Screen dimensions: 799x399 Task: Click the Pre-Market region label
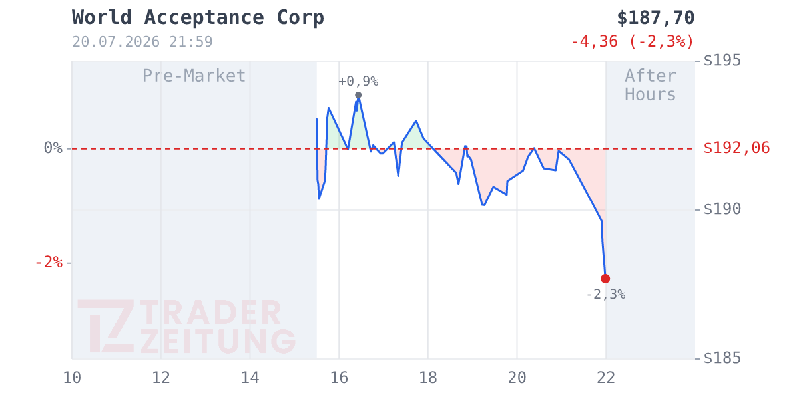coord(194,76)
